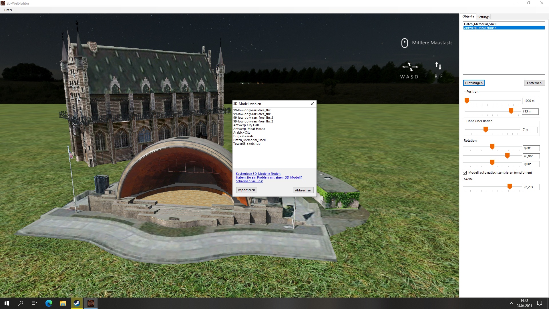The image size is (549, 309).
Task: Open File Explorer from taskbar
Action: (63, 303)
